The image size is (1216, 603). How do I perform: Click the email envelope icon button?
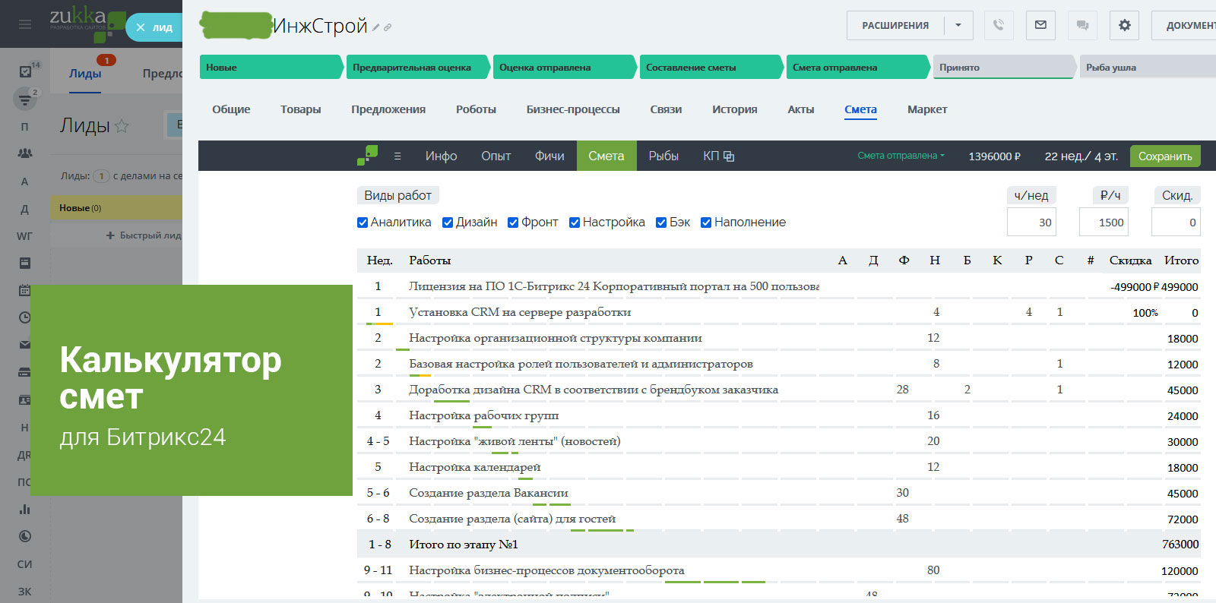(x=1040, y=25)
